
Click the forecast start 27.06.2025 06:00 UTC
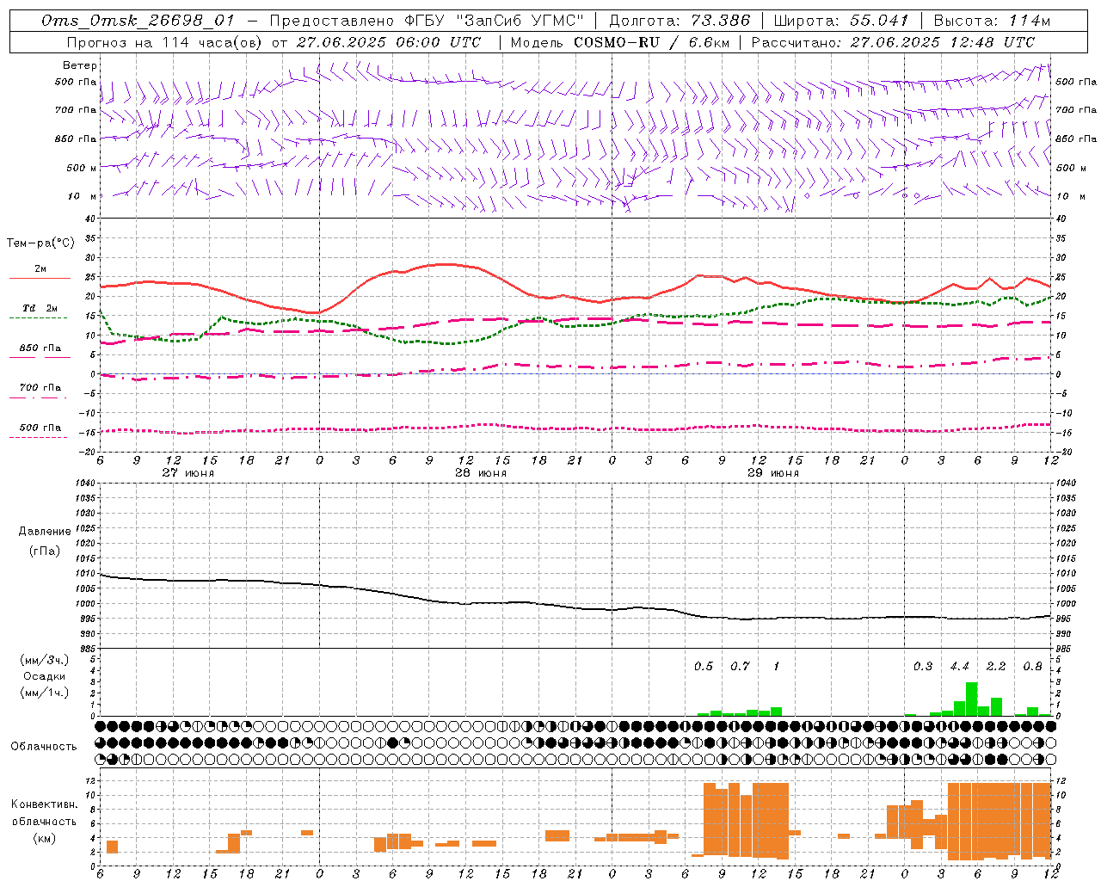click(x=389, y=42)
